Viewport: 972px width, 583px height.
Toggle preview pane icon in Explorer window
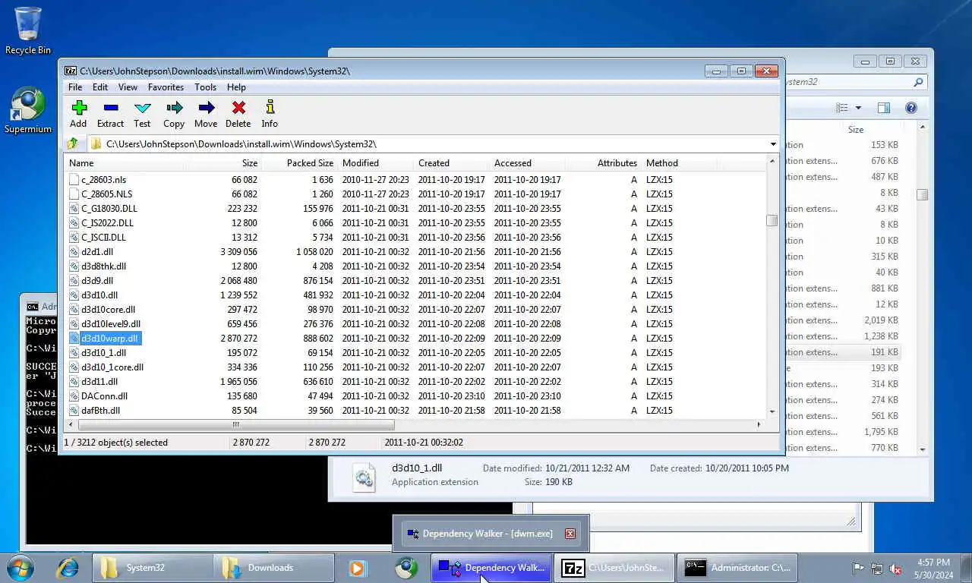884,109
